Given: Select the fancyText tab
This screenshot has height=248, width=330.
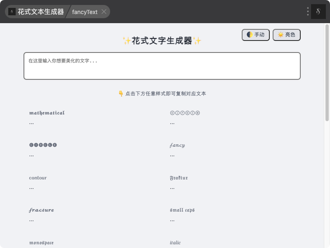Looking at the screenshot, I should (x=85, y=12).
